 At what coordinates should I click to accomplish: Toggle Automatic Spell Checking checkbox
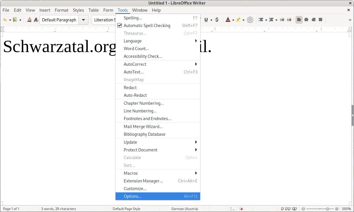pos(120,26)
